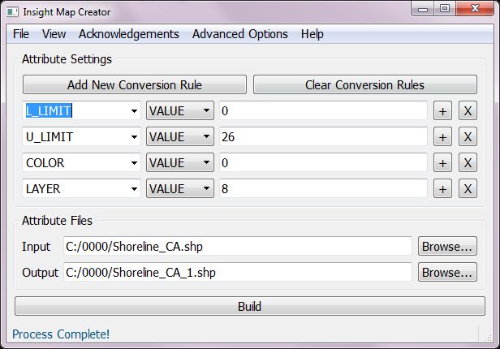This screenshot has width=500, height=349.
Task: Click the plus button on the LAYER row
Action: pyautogui.click(x=442, y=189)
